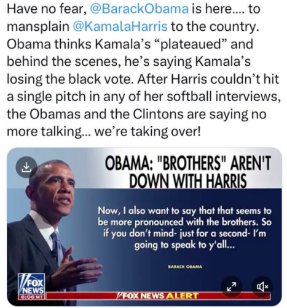Open the @KamalaHarris profile mention
287x308 pixels.
120,26
